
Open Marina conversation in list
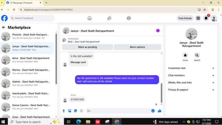[27, 72]
